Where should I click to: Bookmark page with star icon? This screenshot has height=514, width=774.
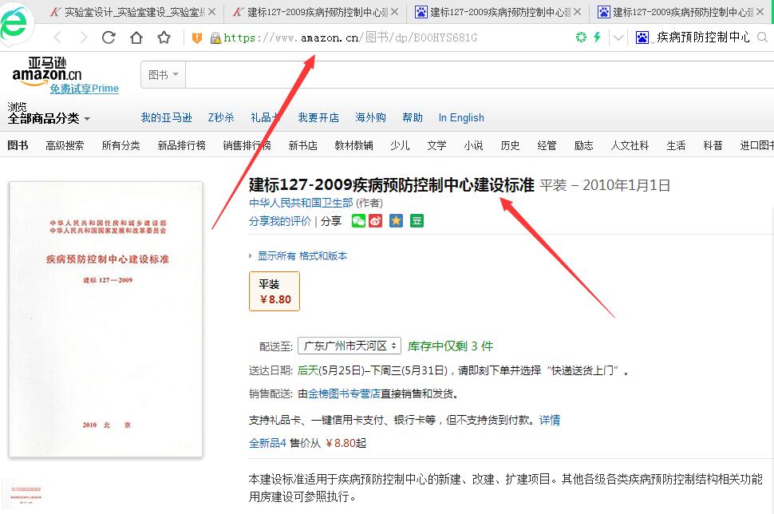(x=164, y=38)
